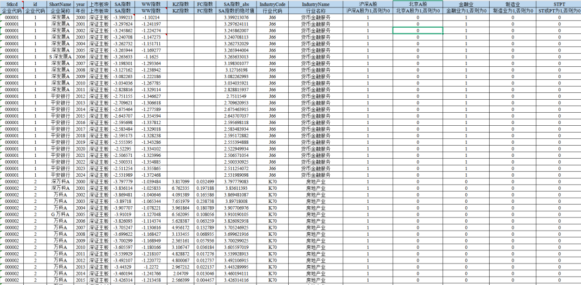This screenshot has width=581, height=285.
Task: Select the S 深发展A name cell
Action: click(x=60, y=57)
